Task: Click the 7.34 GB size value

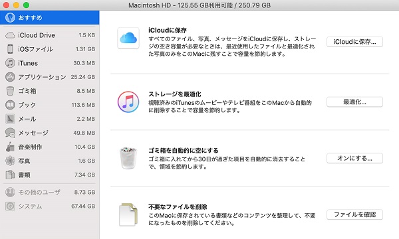Action: (x=84, y=175)
